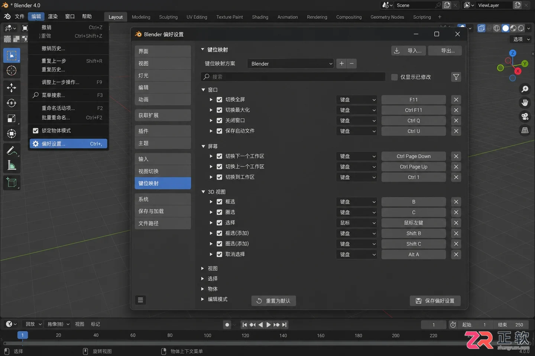Viewport: 535px width, 356px height.
Task: Select the Add Cube tool
Action: (x=12, y=182)
